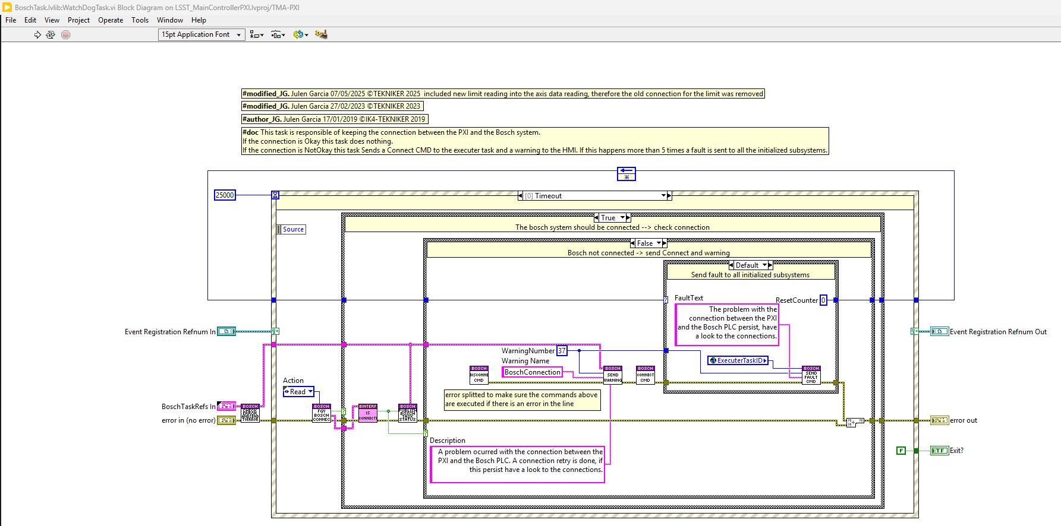Click 'Send fault to all initialized subsystems' label
The height and width of the screenshot is (526, 1061).
(x=750, y=275)
